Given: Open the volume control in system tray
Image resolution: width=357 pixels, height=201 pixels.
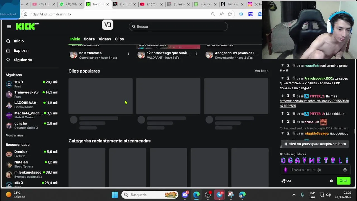Looking at the screenshot, I should click(x=328, y=195).
